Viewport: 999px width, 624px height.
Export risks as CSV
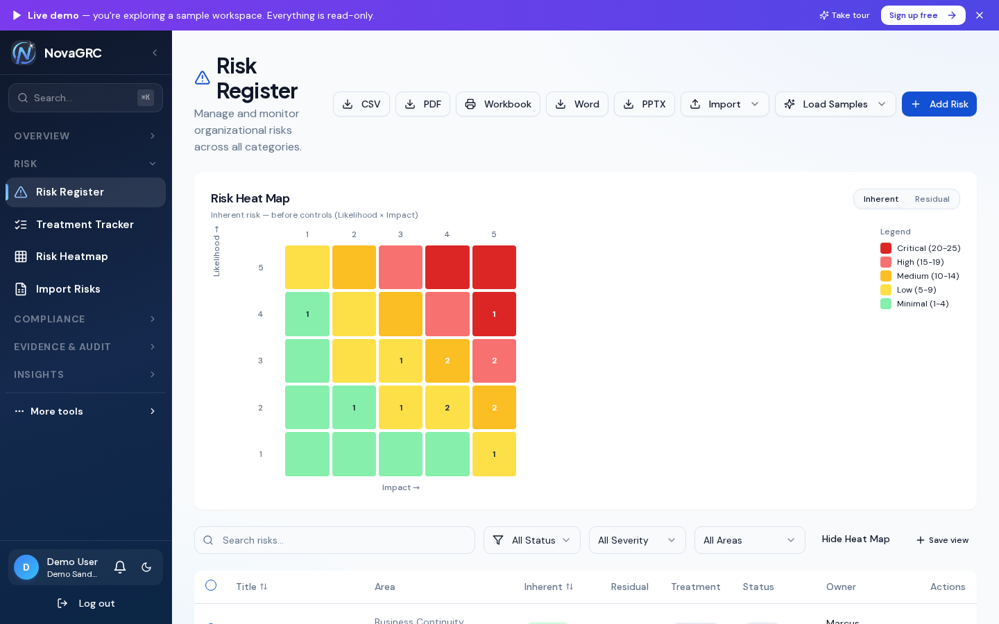(361, 104)
